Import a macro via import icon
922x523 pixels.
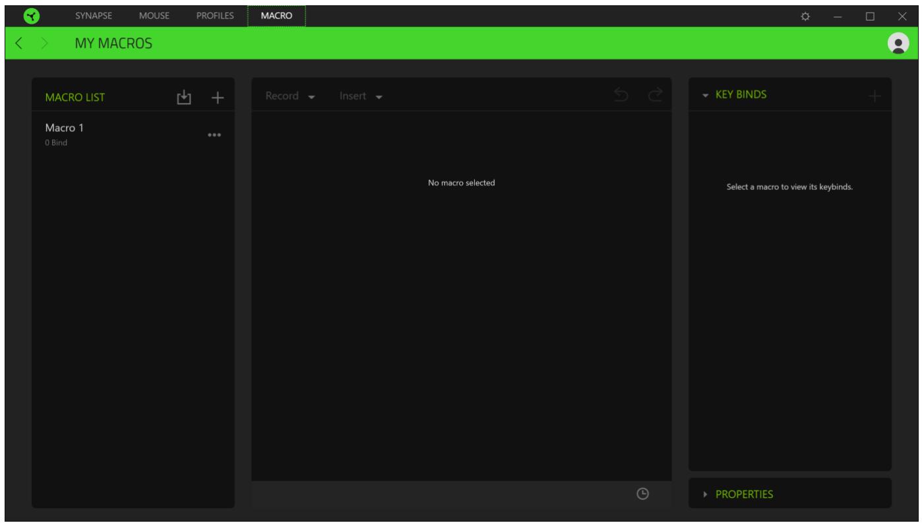pyautogui.click(x=183, y=98)
